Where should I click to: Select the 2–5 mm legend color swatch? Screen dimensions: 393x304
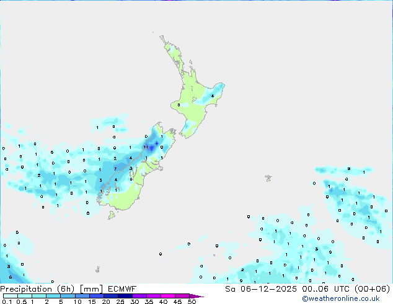point(53,296)
